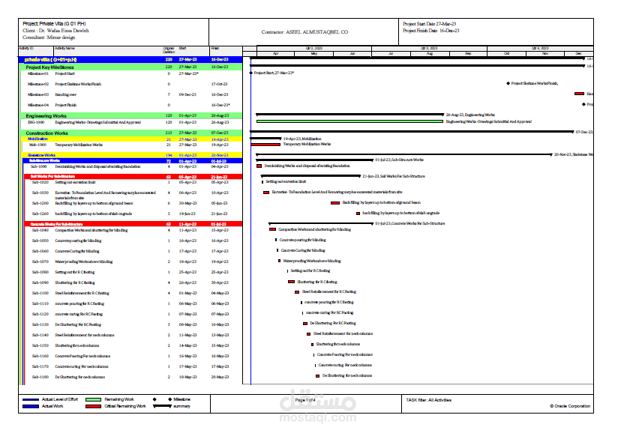
Task: Select the yellow Mobilization group band
Action: [x=133, y=139]
